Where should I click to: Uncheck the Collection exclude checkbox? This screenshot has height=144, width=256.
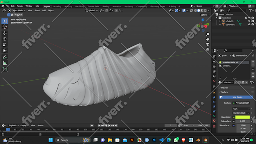pyautogui.click(x=246, y=18)
